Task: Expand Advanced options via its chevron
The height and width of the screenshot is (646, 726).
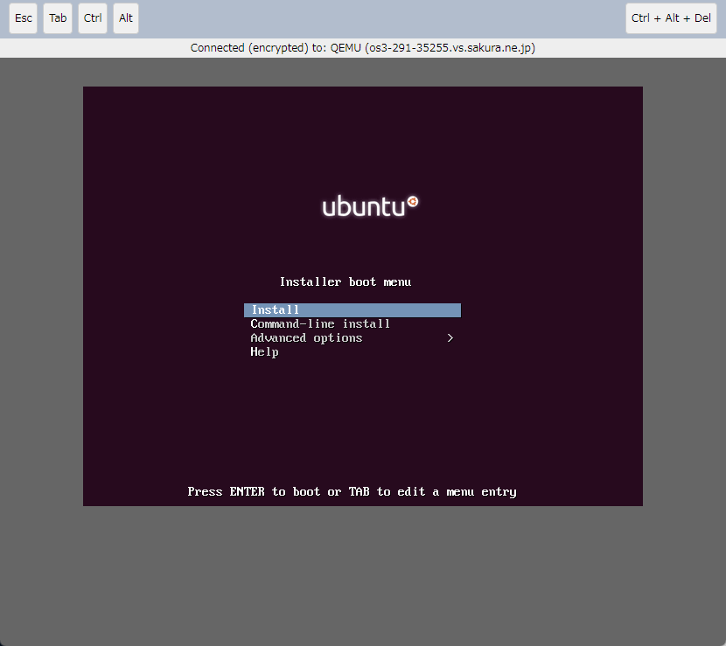Action: [450, 338]
